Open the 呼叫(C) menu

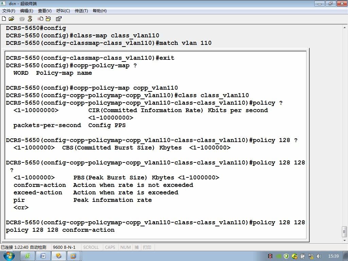click(63, 11)
